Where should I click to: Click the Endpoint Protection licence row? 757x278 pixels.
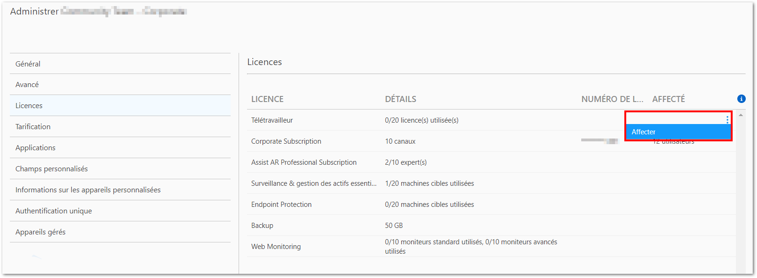281,205
